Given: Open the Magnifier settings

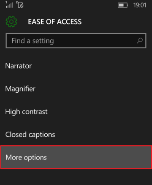Looking at the screenshot, I should tap(76, 89).
